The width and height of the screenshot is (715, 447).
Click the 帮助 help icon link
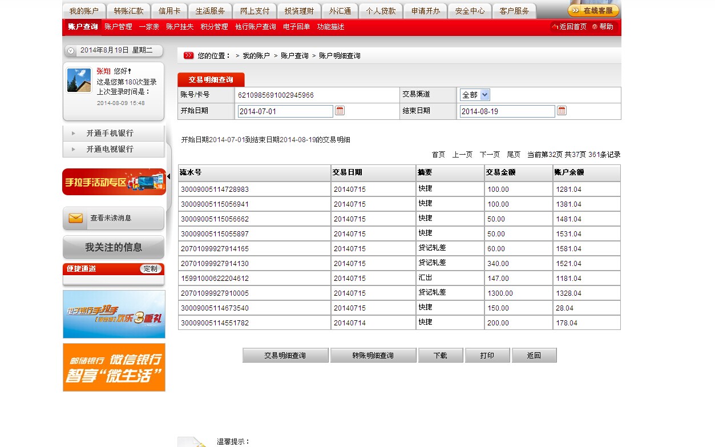[603, 27]
